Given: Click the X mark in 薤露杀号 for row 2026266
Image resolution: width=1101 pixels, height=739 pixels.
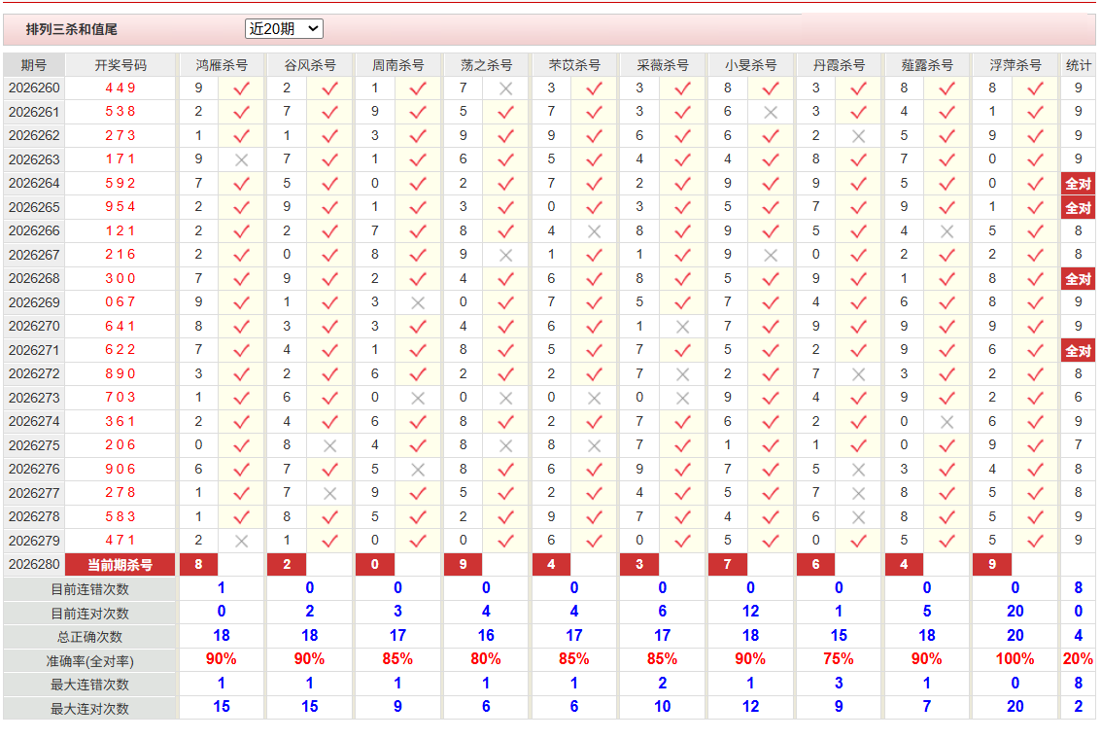Looking at the screenshot, I should [946, 231].
